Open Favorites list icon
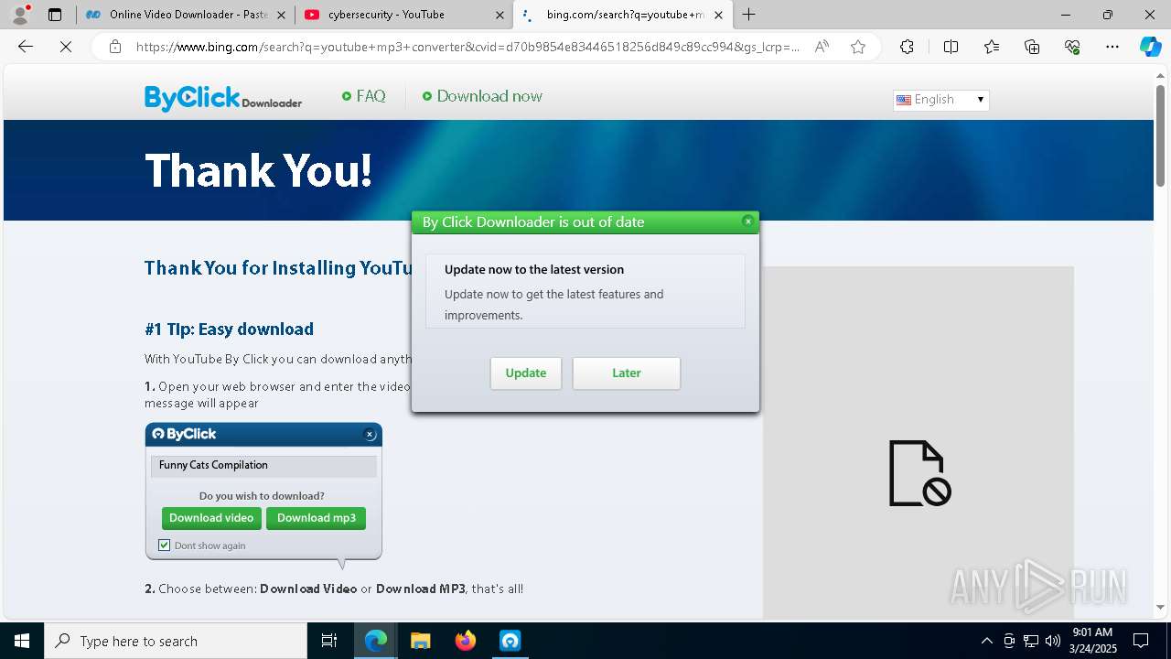 992,47
